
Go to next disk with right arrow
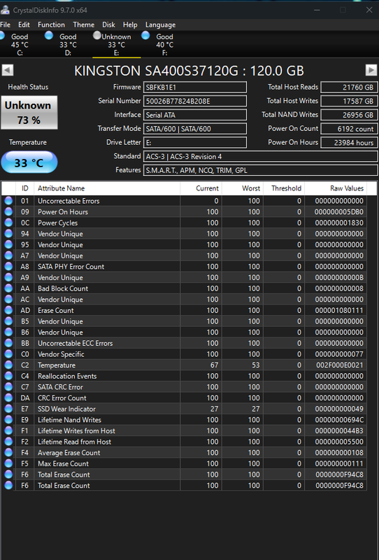tap(371, 70)
